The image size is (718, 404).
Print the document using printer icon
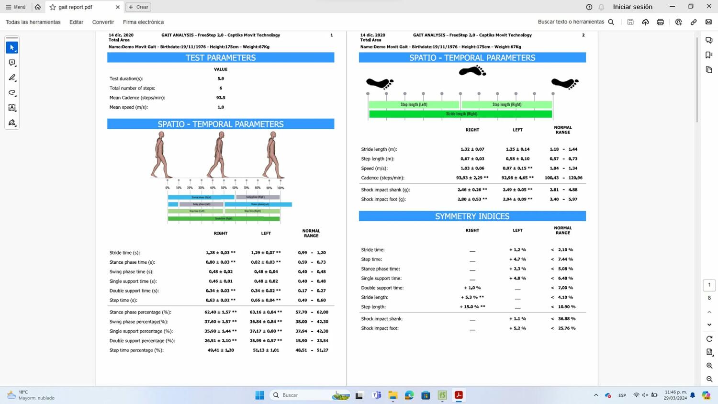(660, 22)
